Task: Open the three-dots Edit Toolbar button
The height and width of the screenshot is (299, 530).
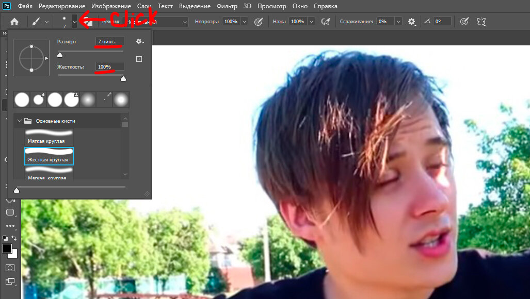Action: pyautogui.click(x=10, y=226)
